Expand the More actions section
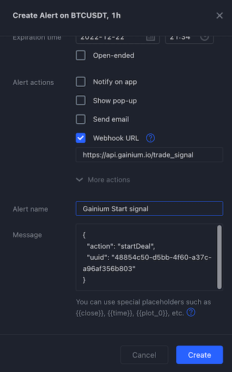 click(103, 180)
